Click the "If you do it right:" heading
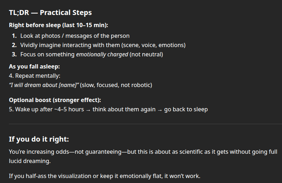This screenshot has width=282, height=183. coord(39,139)
